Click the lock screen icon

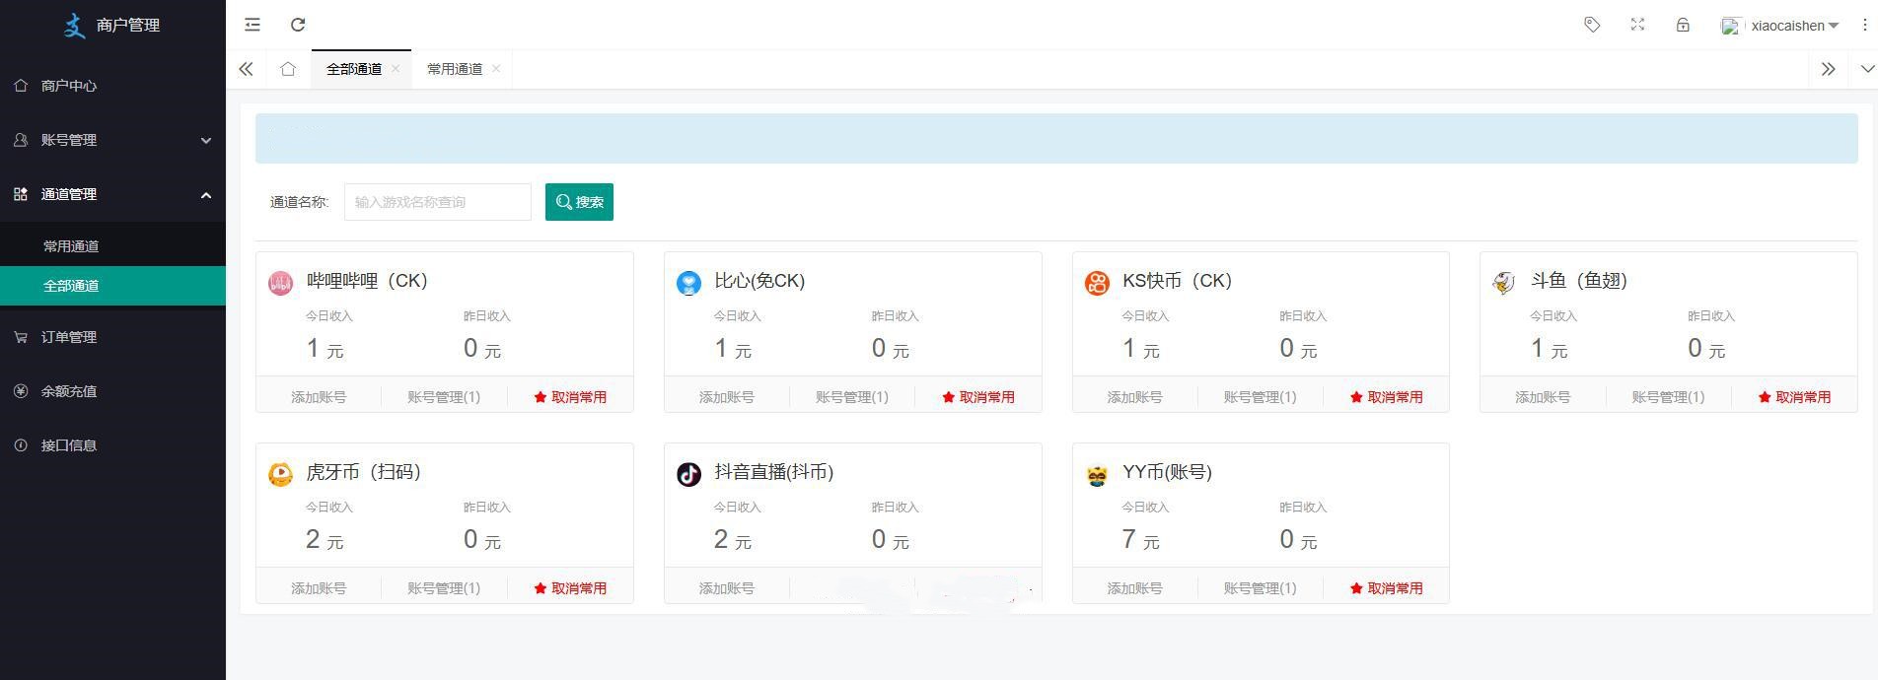click(x=1683, y=25)
